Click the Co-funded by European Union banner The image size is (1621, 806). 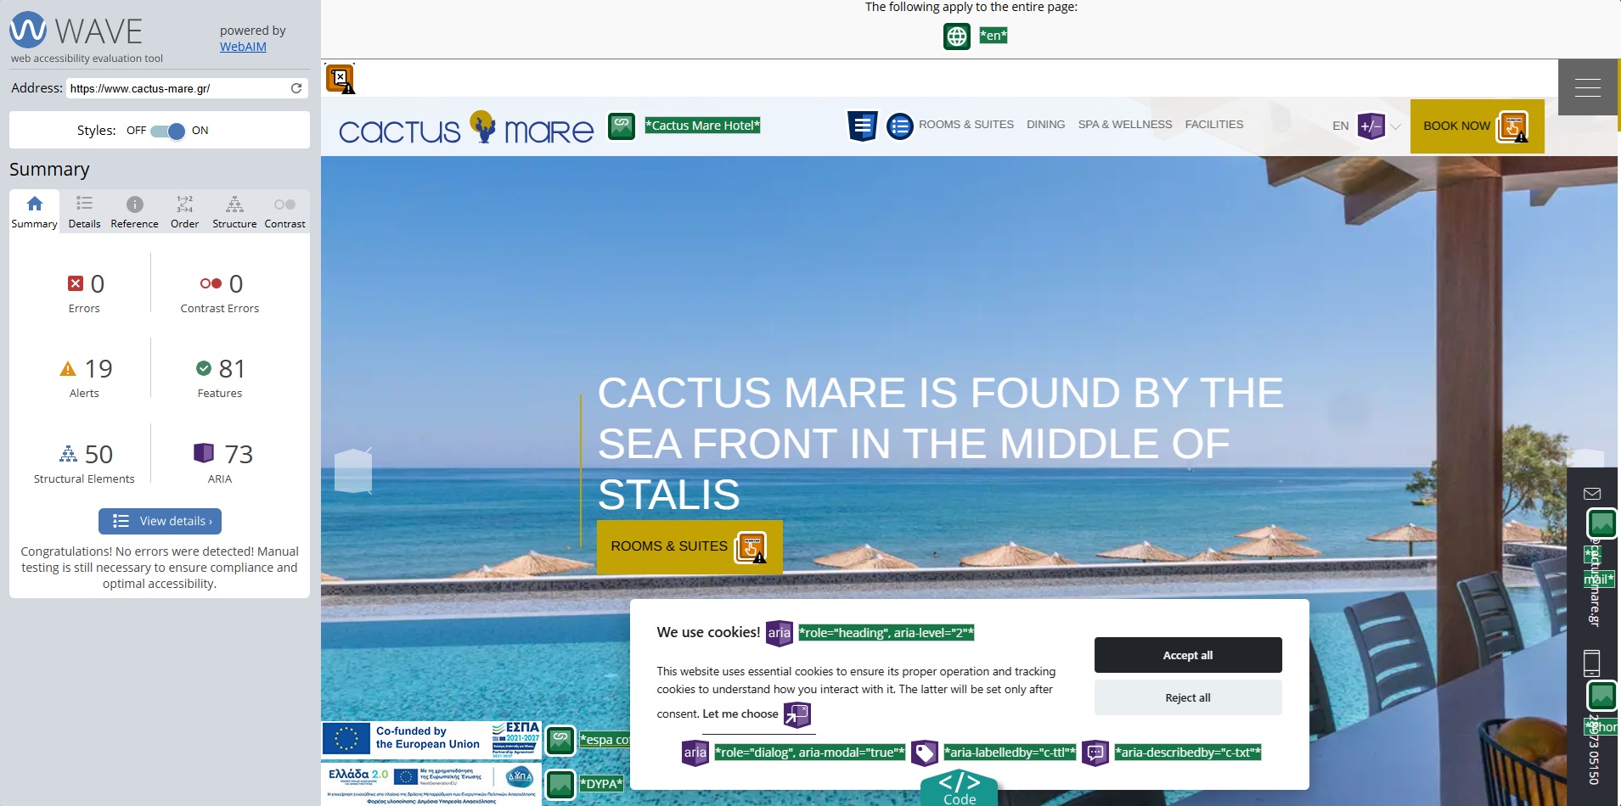point(431,739)
